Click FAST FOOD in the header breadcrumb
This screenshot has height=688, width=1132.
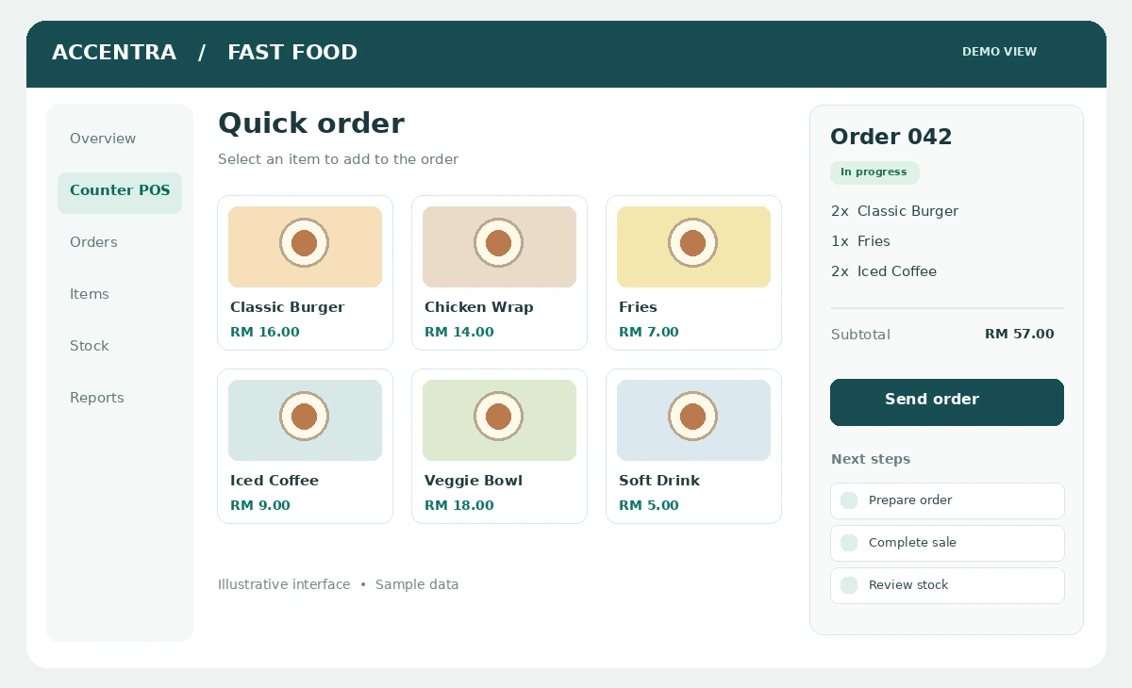292,53
